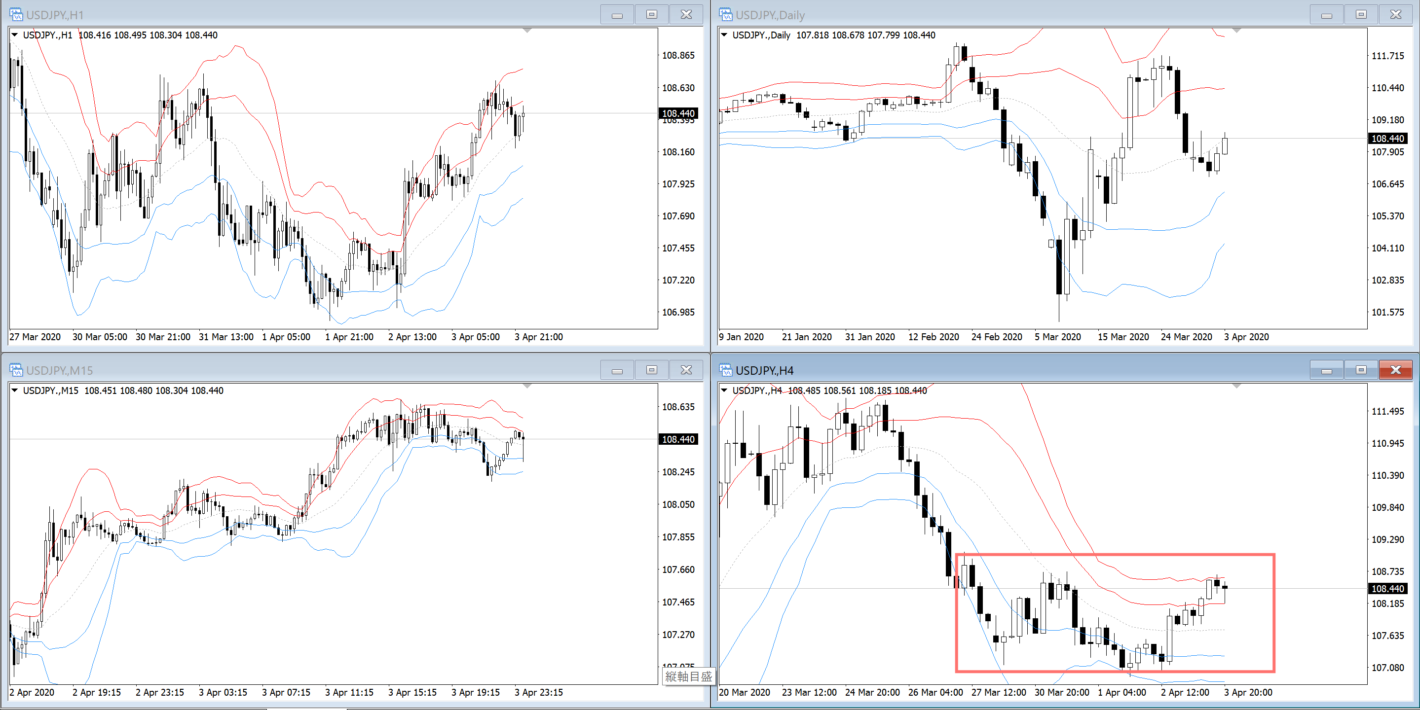Maximize the USDJPY,M15 chart window

(x=652, y=370)
